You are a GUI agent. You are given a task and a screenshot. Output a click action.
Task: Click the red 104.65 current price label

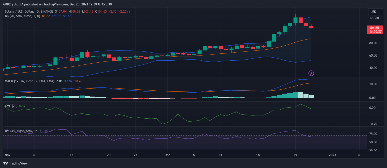coord(374,28)
